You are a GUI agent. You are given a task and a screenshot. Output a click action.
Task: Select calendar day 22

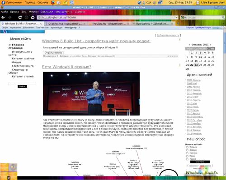pyautogui.click(x=192, y=65)
